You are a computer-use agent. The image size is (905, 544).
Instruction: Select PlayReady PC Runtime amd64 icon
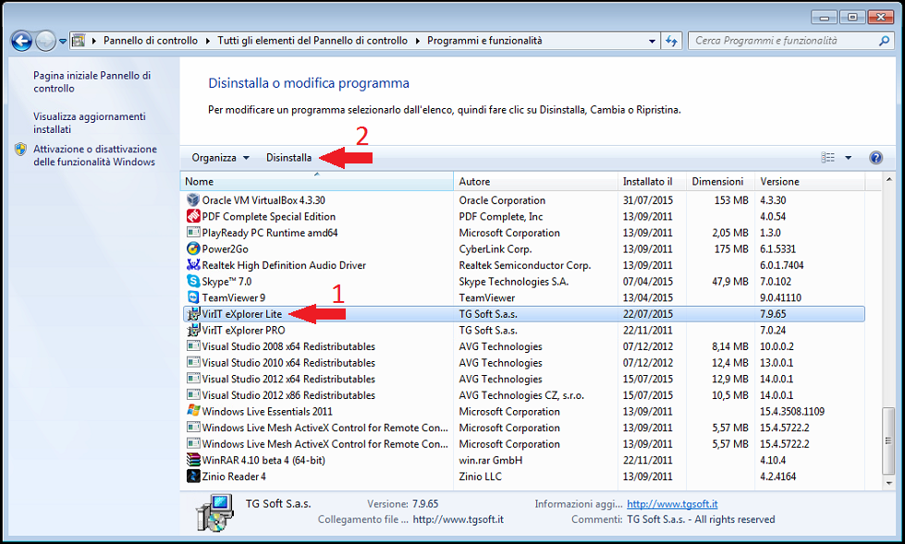[193, 232]
